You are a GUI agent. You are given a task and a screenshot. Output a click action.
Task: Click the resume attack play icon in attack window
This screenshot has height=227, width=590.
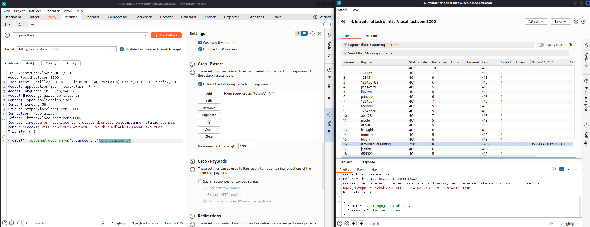pyautogui.click(x=576, y=22)
